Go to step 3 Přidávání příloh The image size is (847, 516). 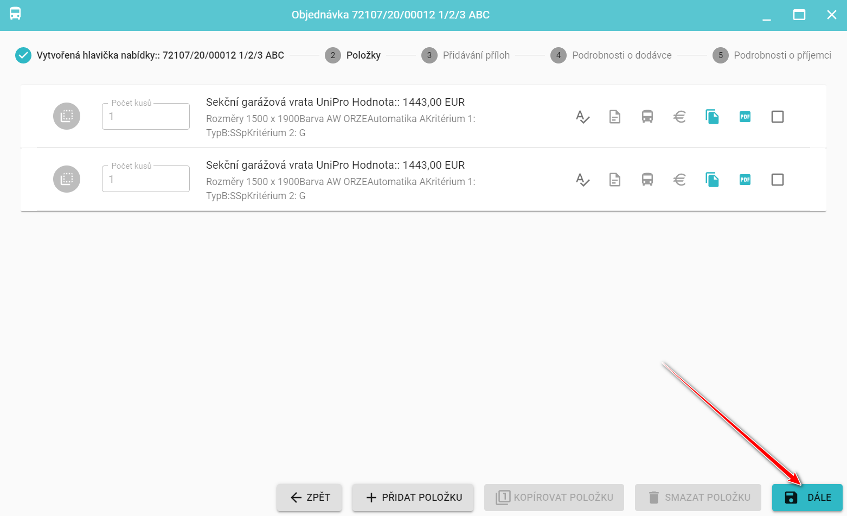(x=466, y=55)
